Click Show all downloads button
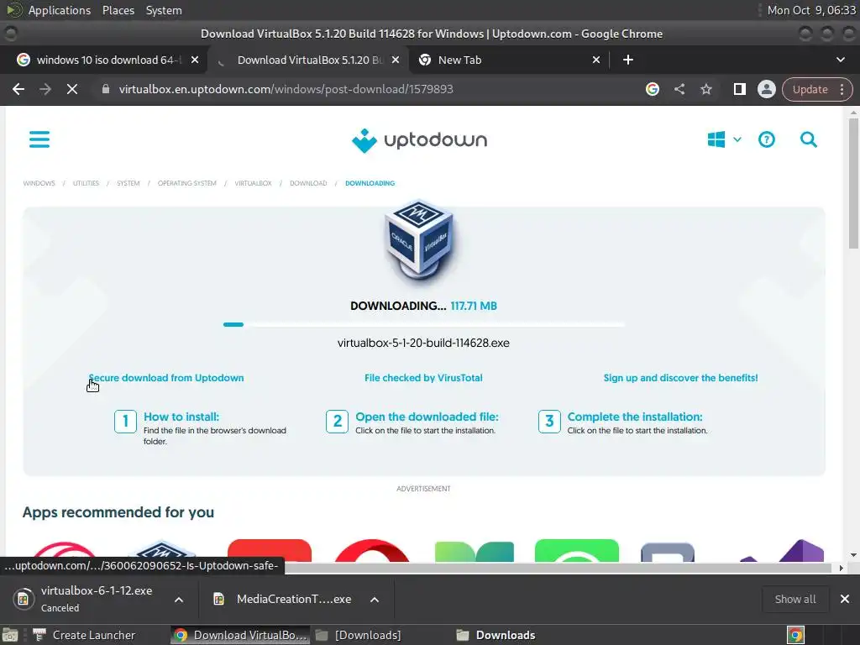Screen dimensions: 860x645 [795, 599]
